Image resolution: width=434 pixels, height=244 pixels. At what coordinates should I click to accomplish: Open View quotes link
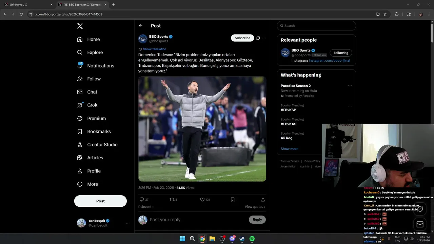tap(255, 207)
